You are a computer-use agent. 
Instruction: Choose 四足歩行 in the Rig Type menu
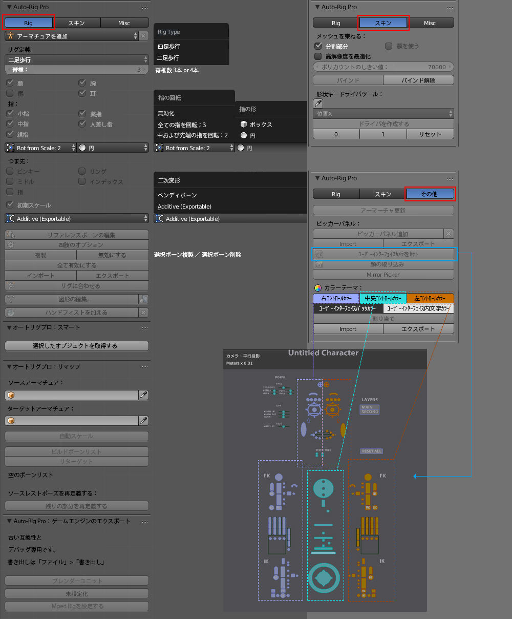click(x=168, y=46)
